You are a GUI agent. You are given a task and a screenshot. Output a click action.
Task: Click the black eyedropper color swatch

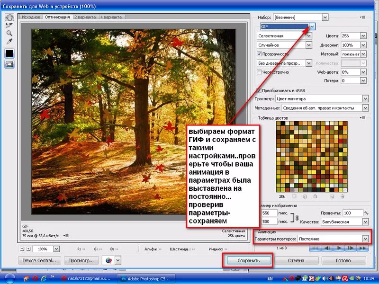(9, 53)
